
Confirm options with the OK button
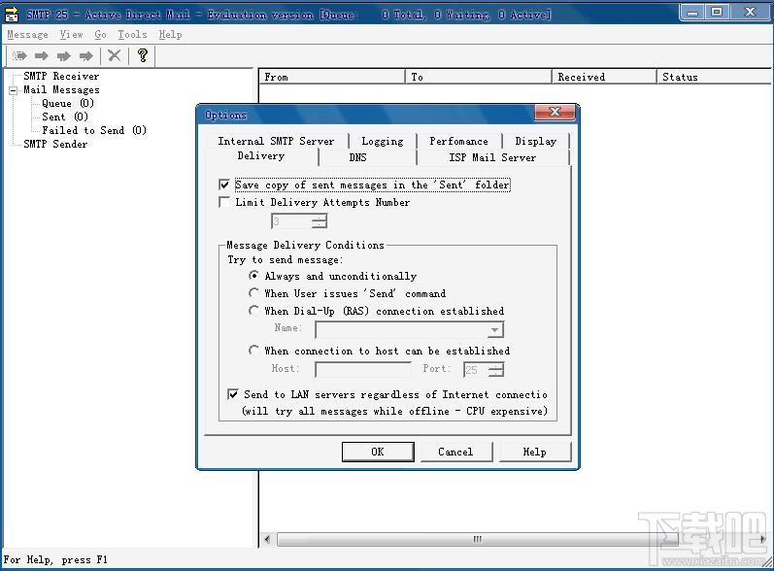click(x=378, y=452)
